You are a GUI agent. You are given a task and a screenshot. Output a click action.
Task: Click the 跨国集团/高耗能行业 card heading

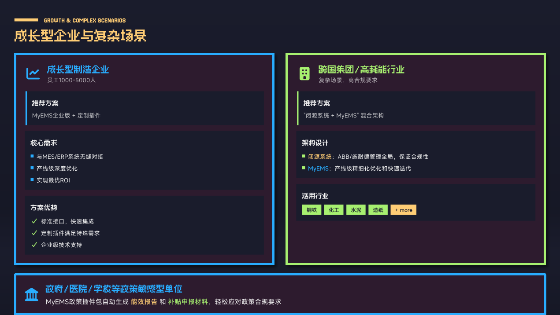pos(361,70)
